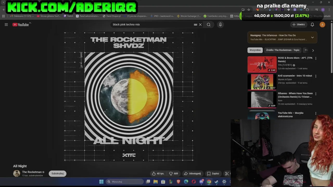Click the YouTube search input field
333x187 pixels.
(x=152, y=25)
